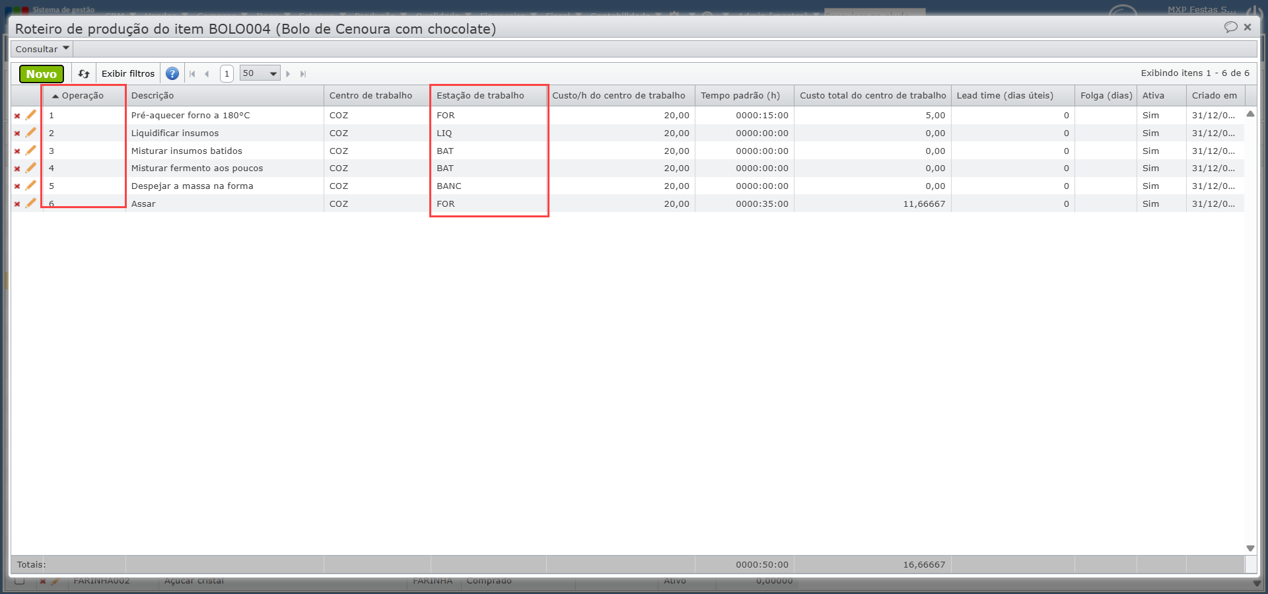Screen dimensions: 1268x594
Task: Sort by the Criado em column header
Action: [1216, 96]
